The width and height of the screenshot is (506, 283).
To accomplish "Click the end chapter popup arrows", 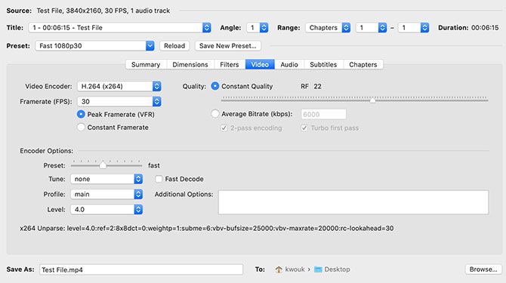I will (424, 28).
